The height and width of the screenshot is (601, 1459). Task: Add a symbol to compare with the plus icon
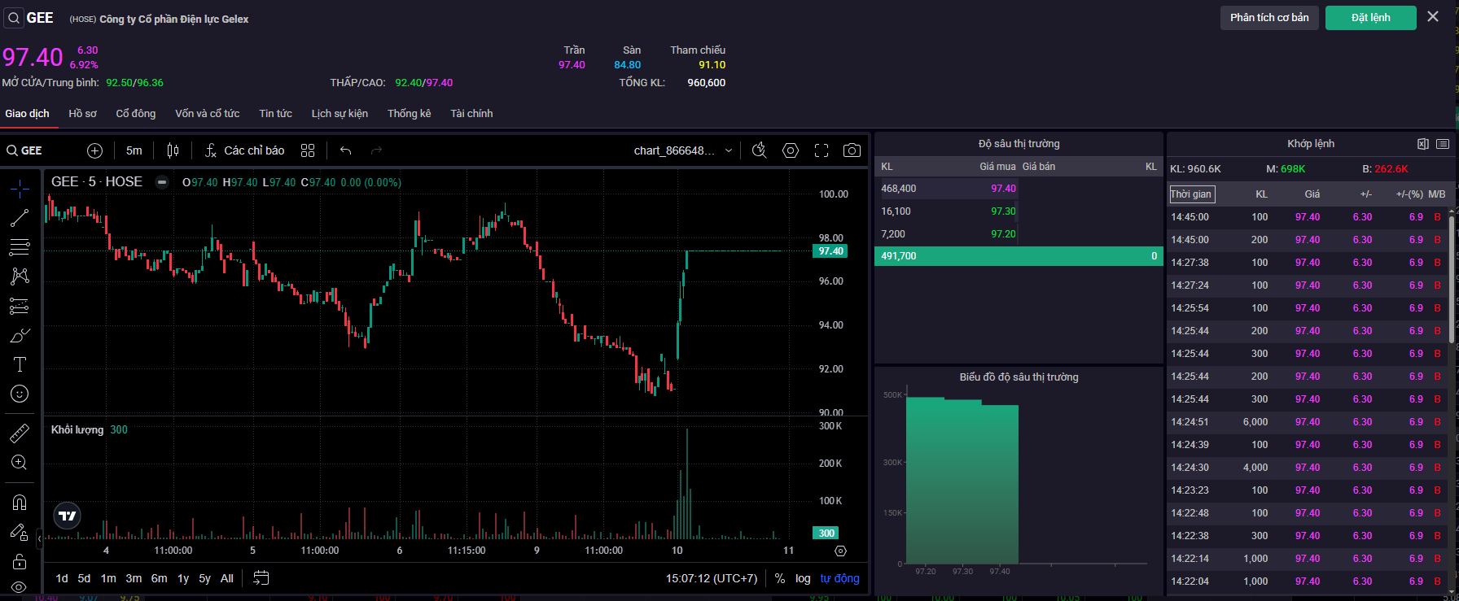click(x=94, y=150)
